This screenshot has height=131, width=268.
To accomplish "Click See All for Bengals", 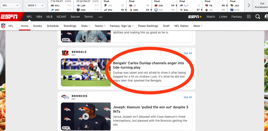I will [188, 53].
